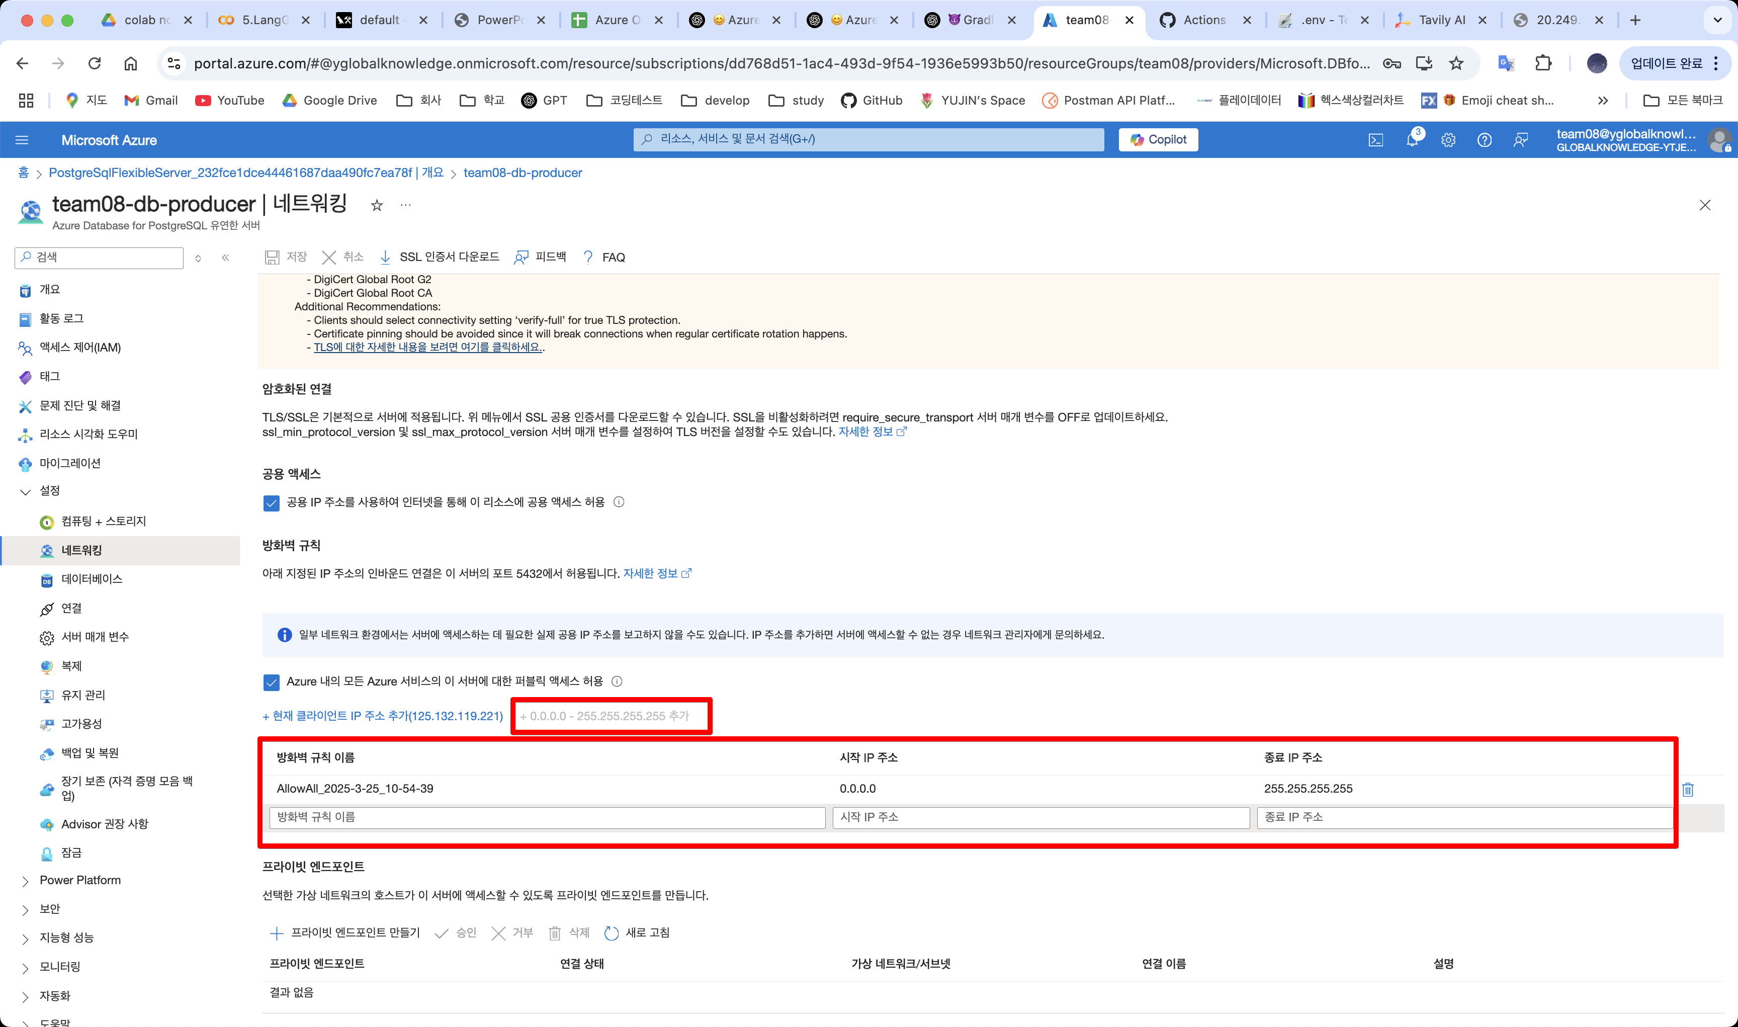Toggle allow all Azure services access checkbox

point(271,681)
